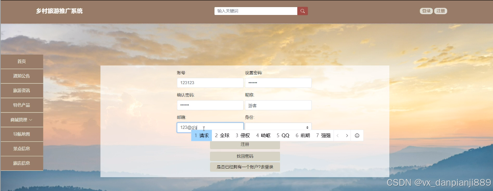Focus the 输入关键词 search field
The image size is (493, 191).
pyautogui.click(x=256, y=11)
